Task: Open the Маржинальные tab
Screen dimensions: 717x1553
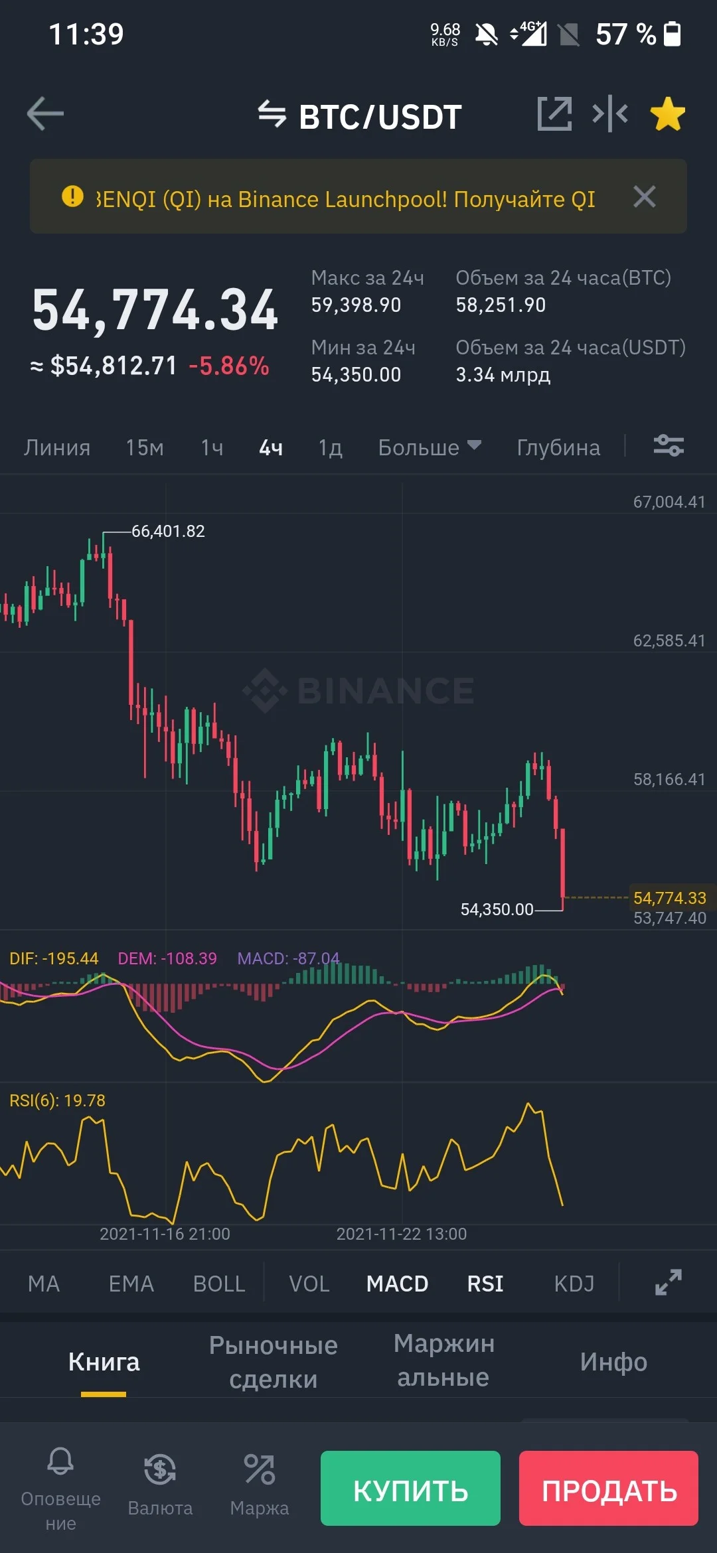Action: [x=443, y=1361]
